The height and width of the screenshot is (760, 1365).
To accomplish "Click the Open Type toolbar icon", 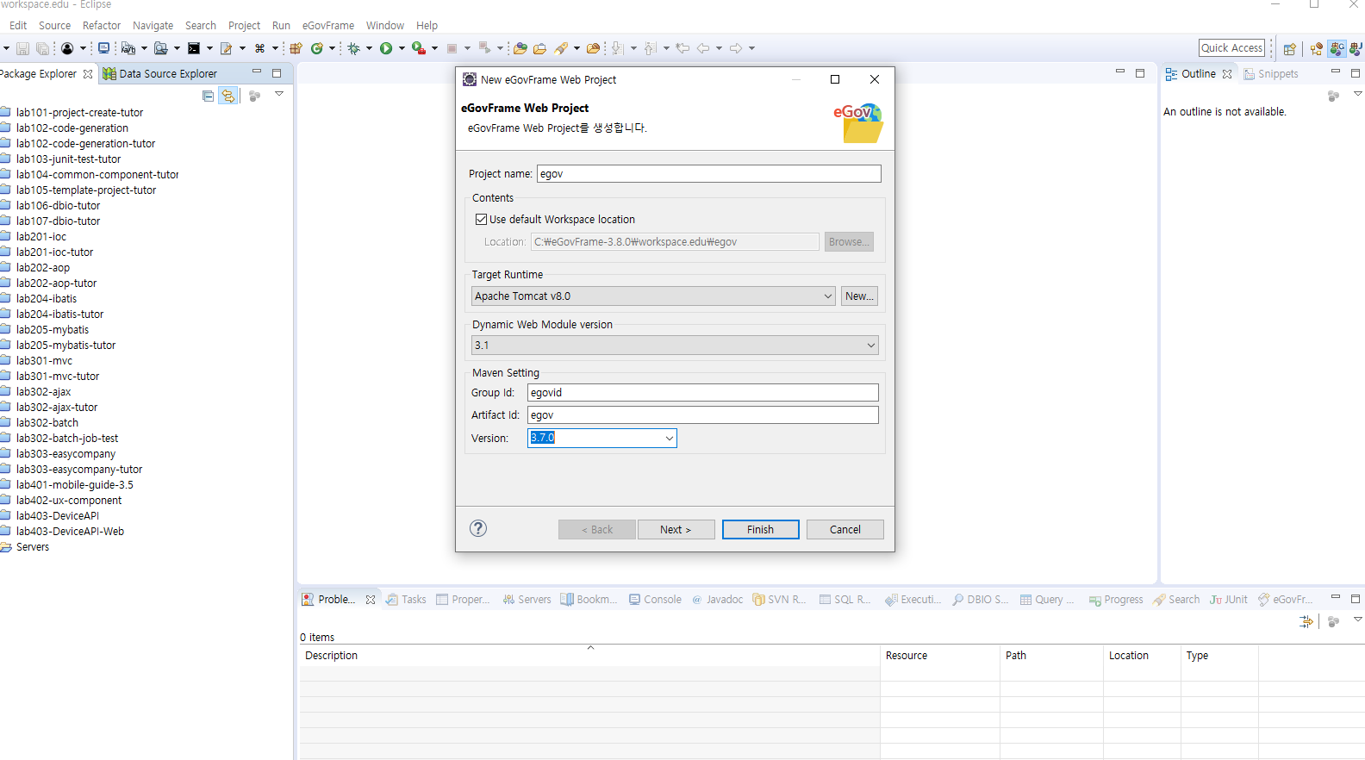I will (520, 48).
